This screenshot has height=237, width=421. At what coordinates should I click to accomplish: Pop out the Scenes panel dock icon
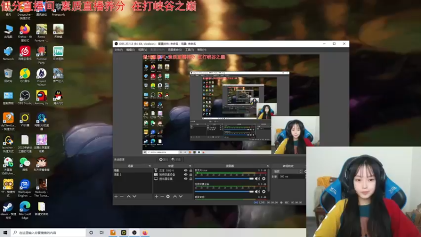coord(150,166)
